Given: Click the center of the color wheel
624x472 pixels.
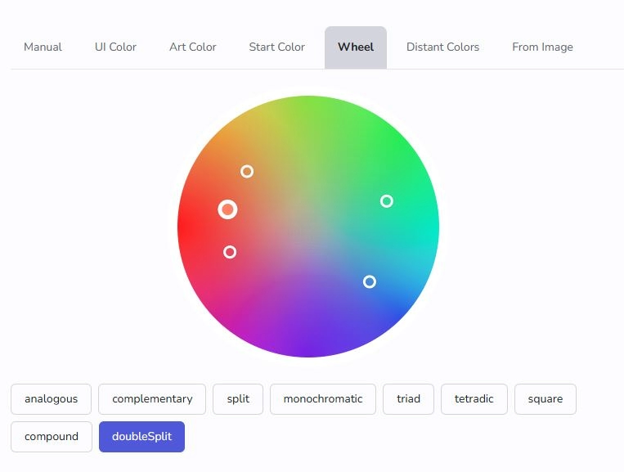Looking at the screenshot, I should [308, 227].
